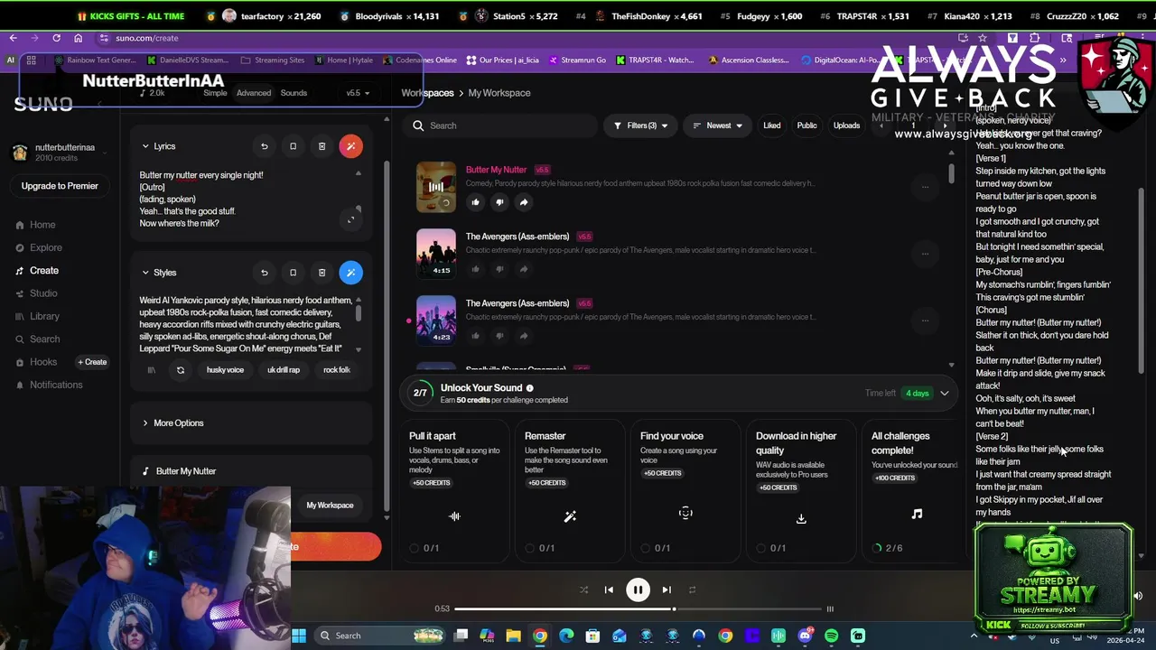1156x650 pixels.
Task: Enhance styles with the blue magic wand
Action: tap(350, 273)
